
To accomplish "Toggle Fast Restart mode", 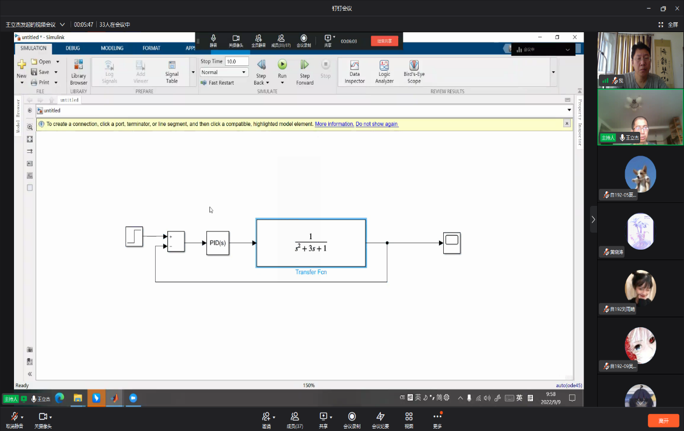I will [217, 83].
